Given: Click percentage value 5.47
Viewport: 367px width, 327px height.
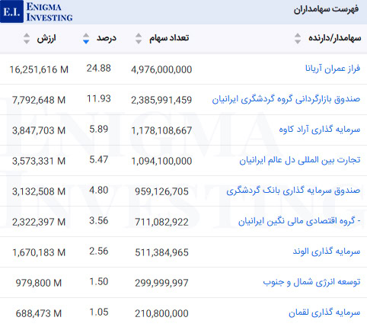Looking at the screenshot, I should click(x=98, y=159).
